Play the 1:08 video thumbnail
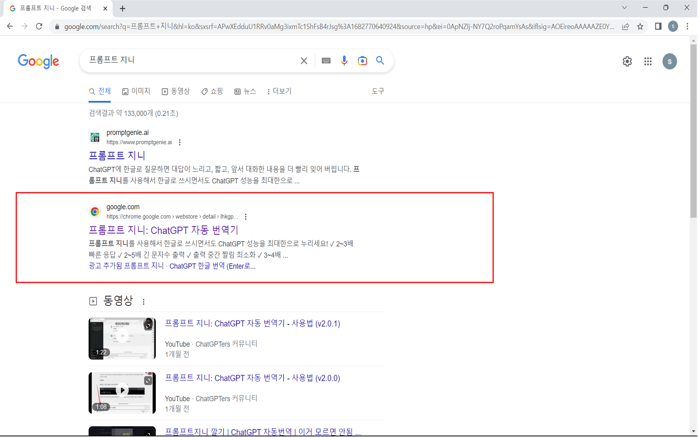The image size is (698, 437). click(x=122, y=393)
